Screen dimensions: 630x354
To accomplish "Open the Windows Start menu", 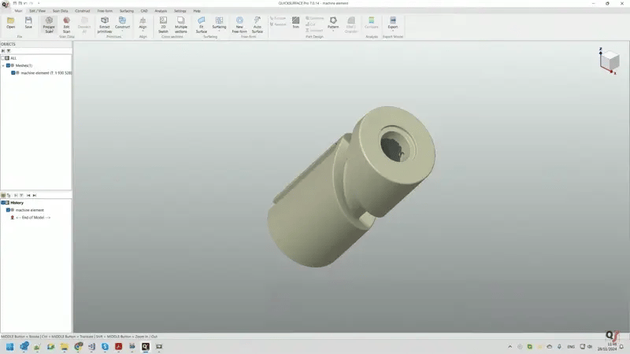I will tap(10, 346).
